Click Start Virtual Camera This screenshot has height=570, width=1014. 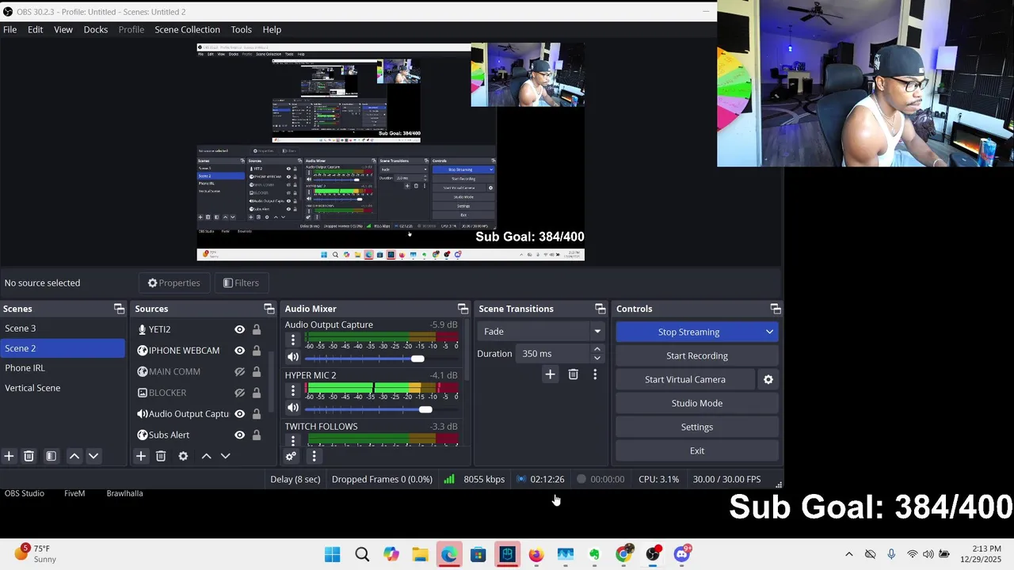pyautogui.click(x=685, y=379)
